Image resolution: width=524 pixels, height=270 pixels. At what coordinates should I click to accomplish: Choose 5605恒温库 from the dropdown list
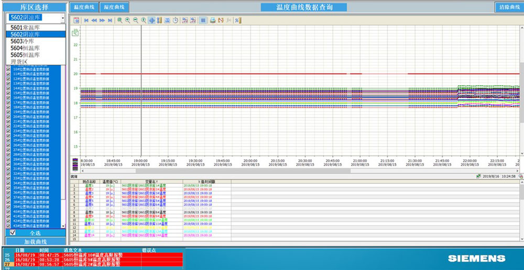(x=36, y=55)
